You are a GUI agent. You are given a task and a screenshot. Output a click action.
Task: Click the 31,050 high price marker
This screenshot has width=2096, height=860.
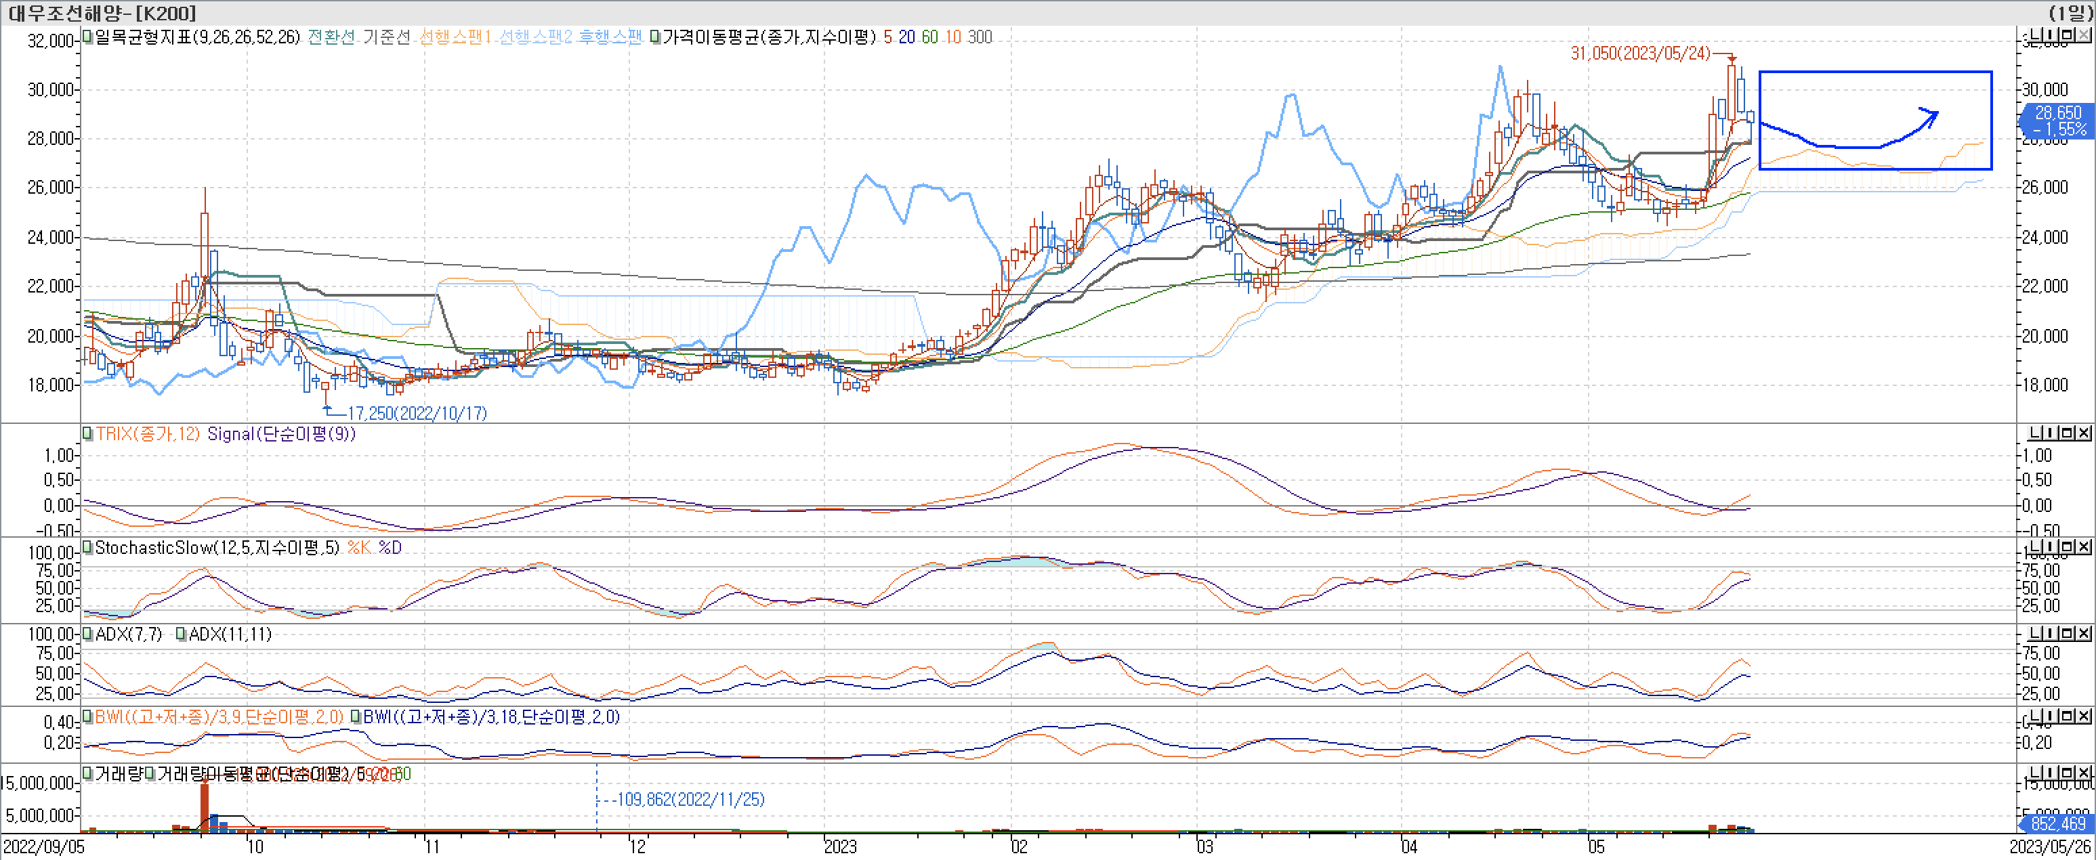pos(1639,53)
